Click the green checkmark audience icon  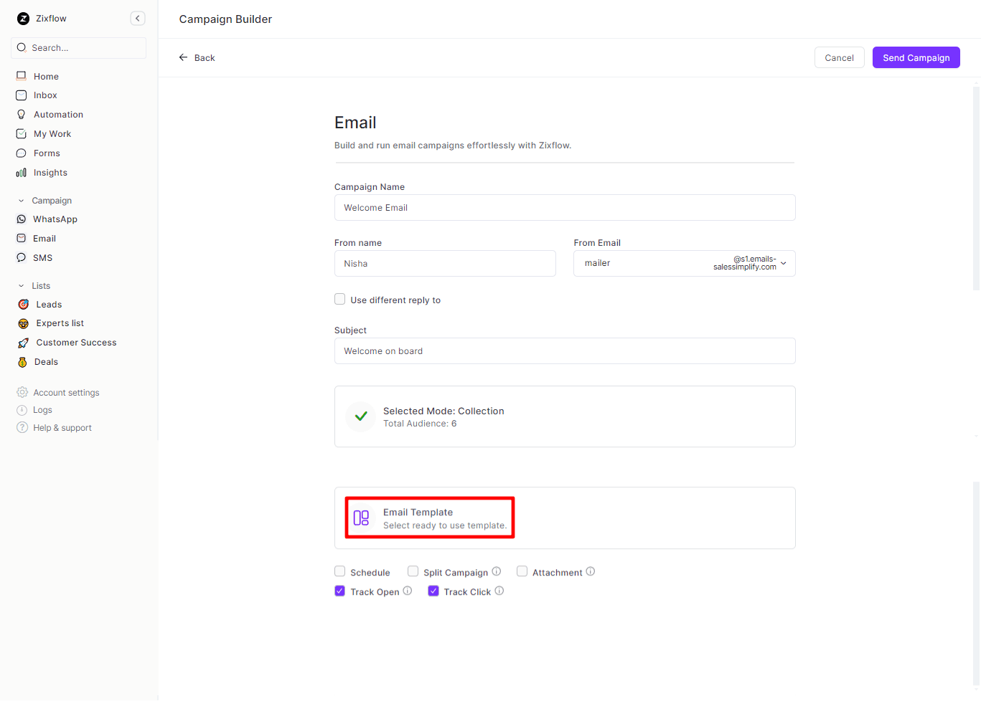tap(361, 416)
